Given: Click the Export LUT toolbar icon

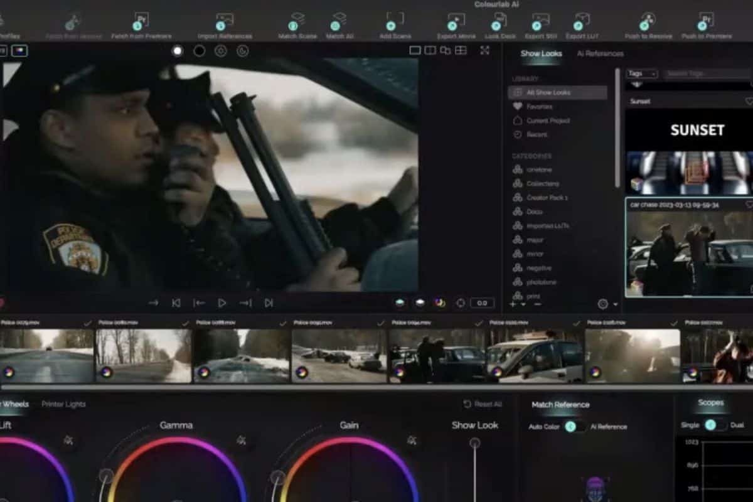Looking at the screenshot, I should 582,22.
